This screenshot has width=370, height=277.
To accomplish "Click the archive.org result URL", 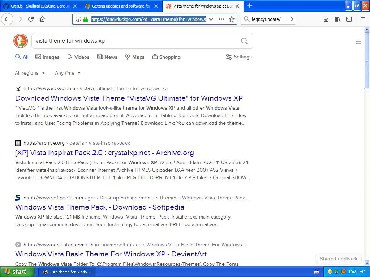I will point(77,143).
